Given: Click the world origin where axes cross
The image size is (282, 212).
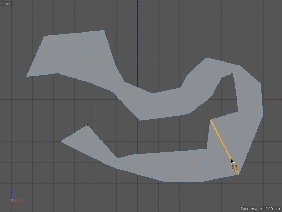Looking at the screenshot, I should point(137,100).
